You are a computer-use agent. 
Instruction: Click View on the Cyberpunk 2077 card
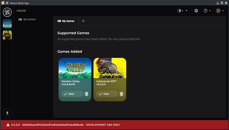click(106, 94)
